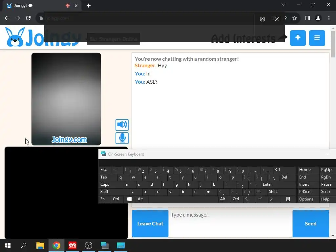Open the Windows Start menu

[x=8, y=245]
